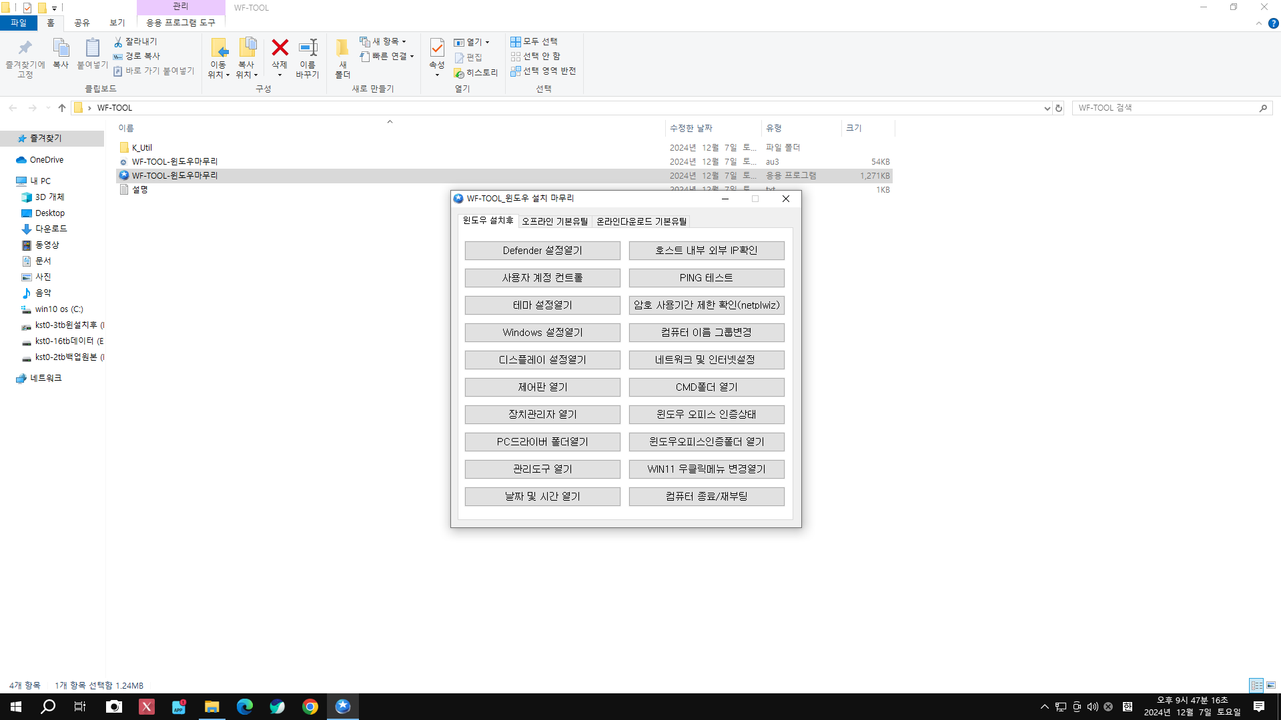Click 날짜 및 시간 열기 button
The height and width of the screenshot is (720, 1281).
coord(542,497)
